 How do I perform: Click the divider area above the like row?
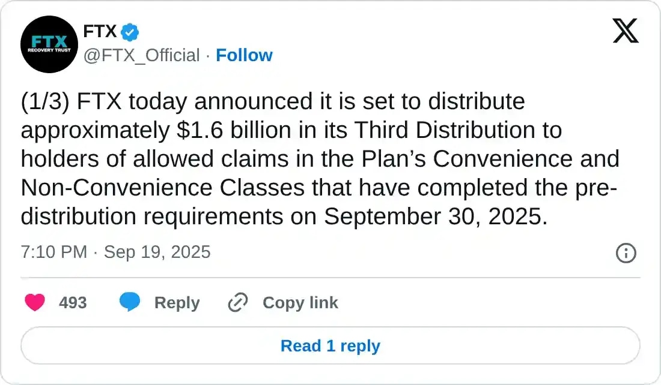coord(330,277)
